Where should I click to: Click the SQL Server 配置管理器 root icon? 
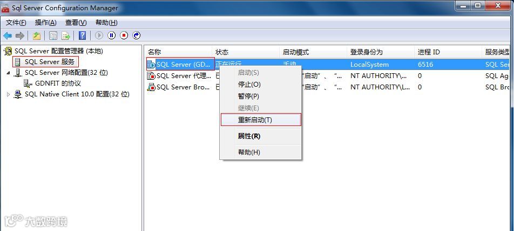(8, 51)
